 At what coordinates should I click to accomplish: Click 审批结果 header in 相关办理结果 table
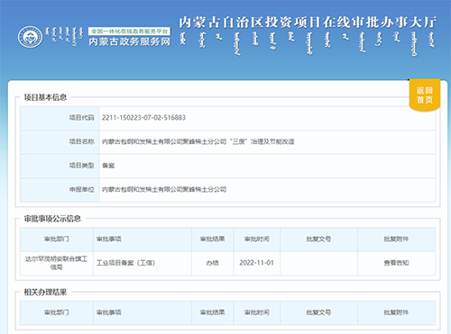[213, 312]
